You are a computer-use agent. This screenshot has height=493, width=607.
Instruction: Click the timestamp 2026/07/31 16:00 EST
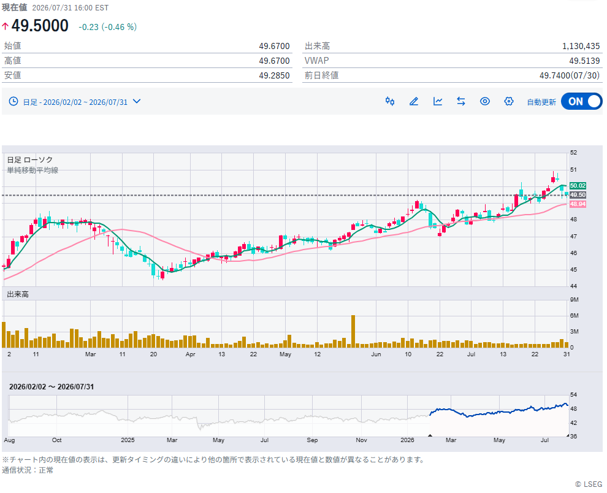coord(70,8)
